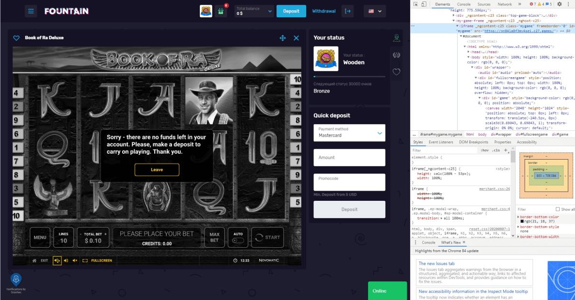
Task: Open merchant.css:26 source link
Action: (494, 189)
